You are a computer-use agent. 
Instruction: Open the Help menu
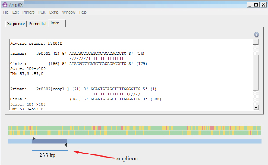[83, 12]
